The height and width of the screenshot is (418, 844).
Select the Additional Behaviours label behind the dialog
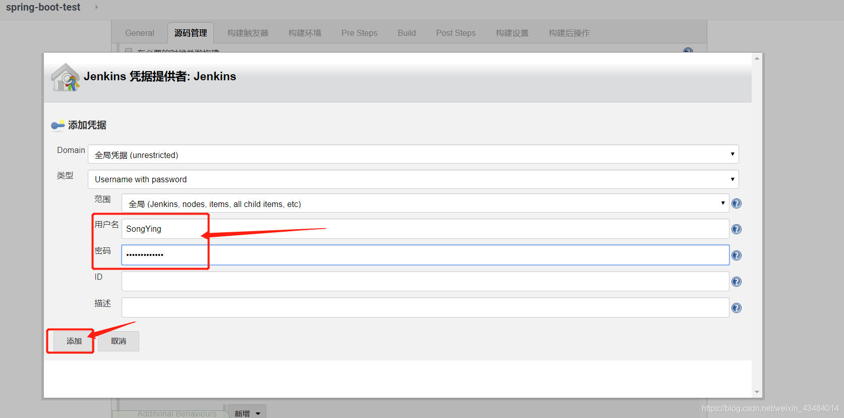[x=177, y=413]
